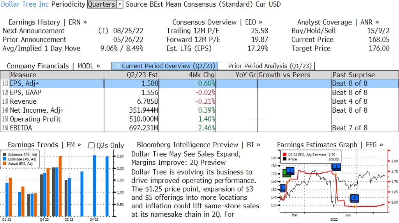The width and height of the screenshot is (399, 223).
Task: Open Bloomberg Intelligence Preview BI link
Action: point(198,145)
